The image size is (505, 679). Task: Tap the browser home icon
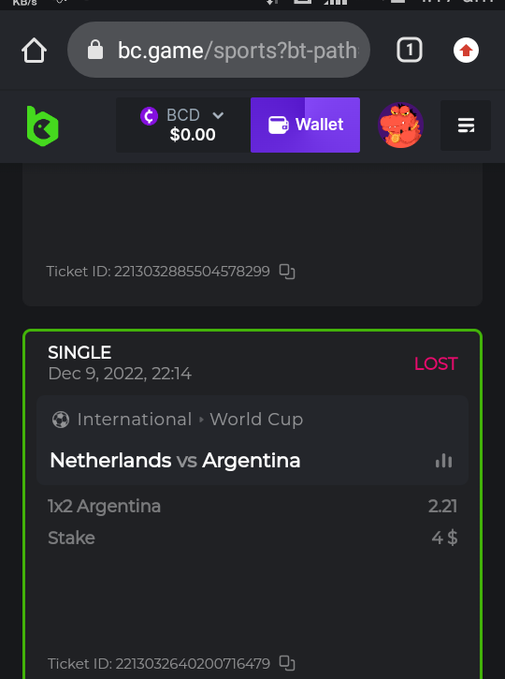35,51
